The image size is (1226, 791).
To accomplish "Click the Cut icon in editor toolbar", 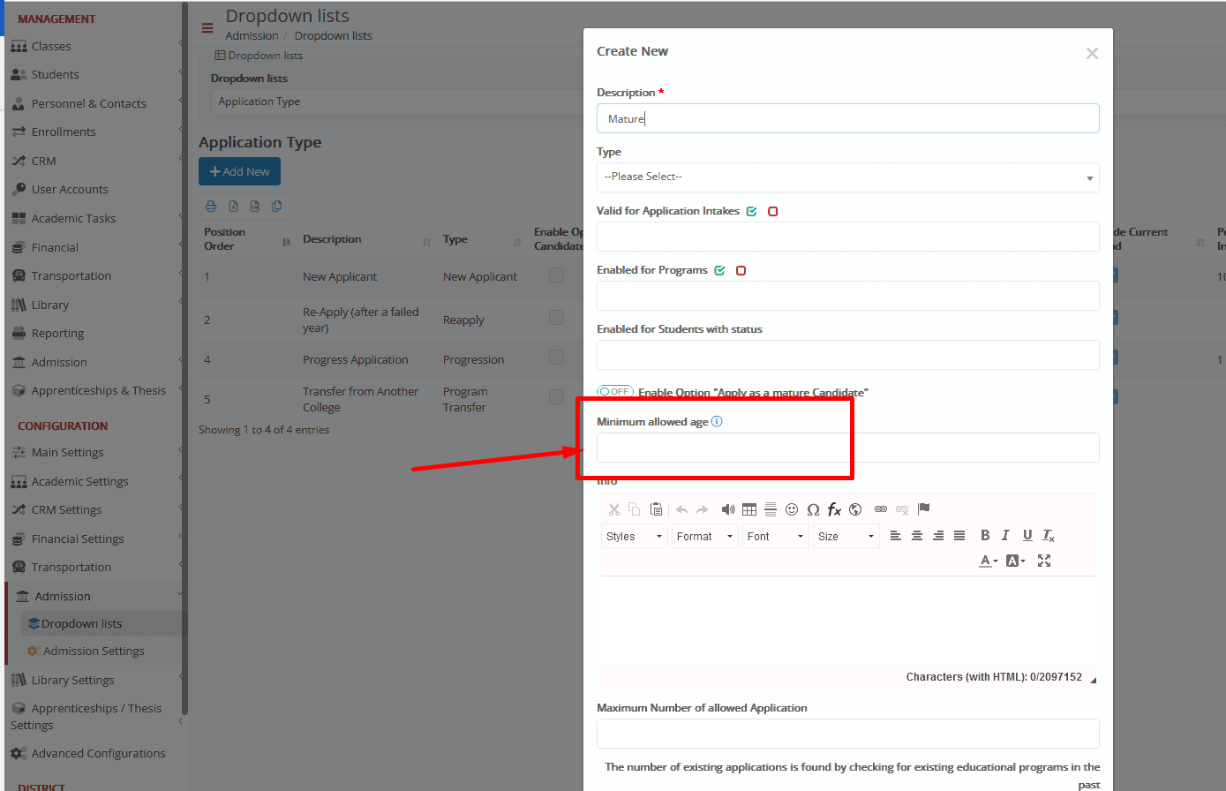I will 614,509.
